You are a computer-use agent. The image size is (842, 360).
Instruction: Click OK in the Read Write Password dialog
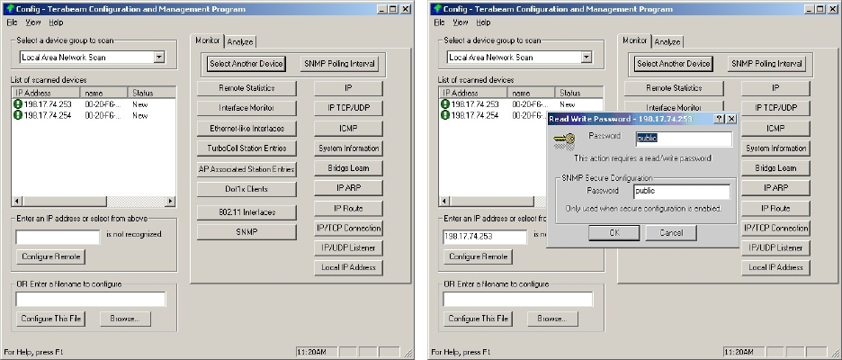click(x=614, y=233)
